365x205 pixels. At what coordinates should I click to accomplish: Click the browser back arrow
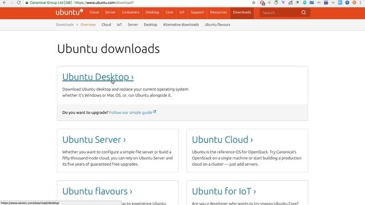pyautogui.click(x=5, y=2)
